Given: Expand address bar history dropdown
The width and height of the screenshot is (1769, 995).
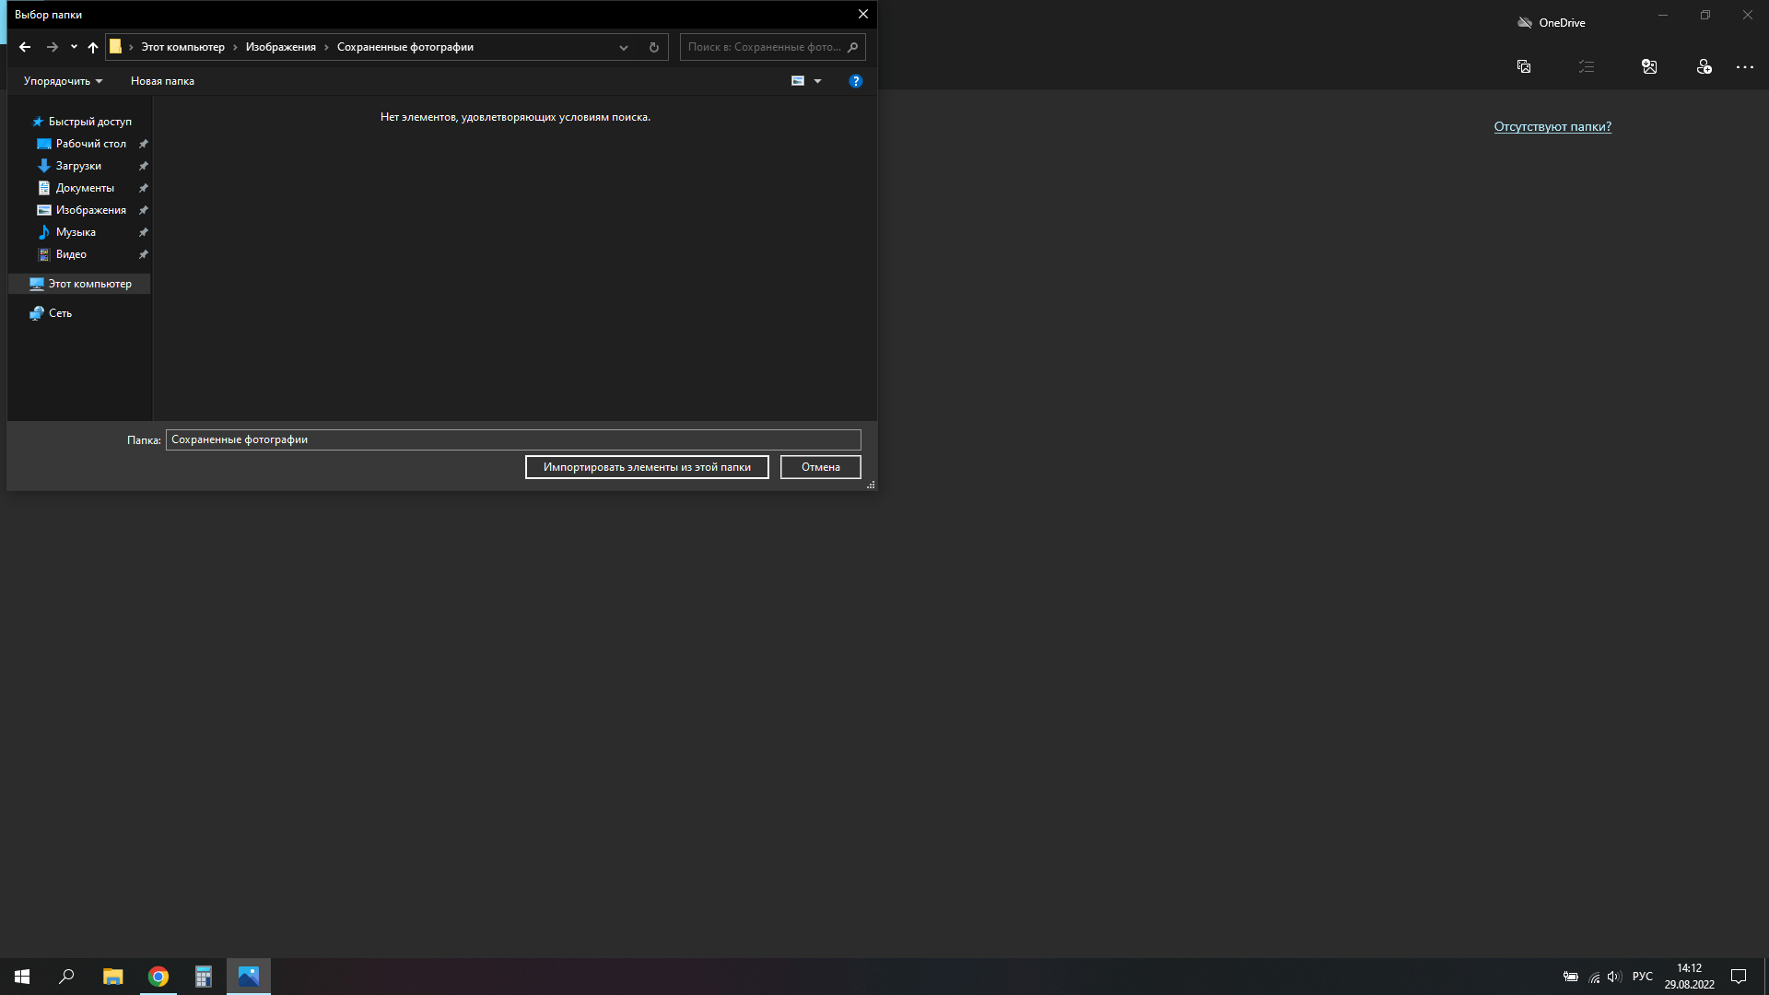Looking at the screenshot, I should [x=624, y=47].
